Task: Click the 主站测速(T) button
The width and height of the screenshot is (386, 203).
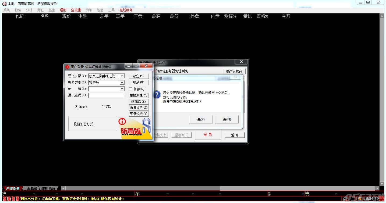Action: pos(139,95)
